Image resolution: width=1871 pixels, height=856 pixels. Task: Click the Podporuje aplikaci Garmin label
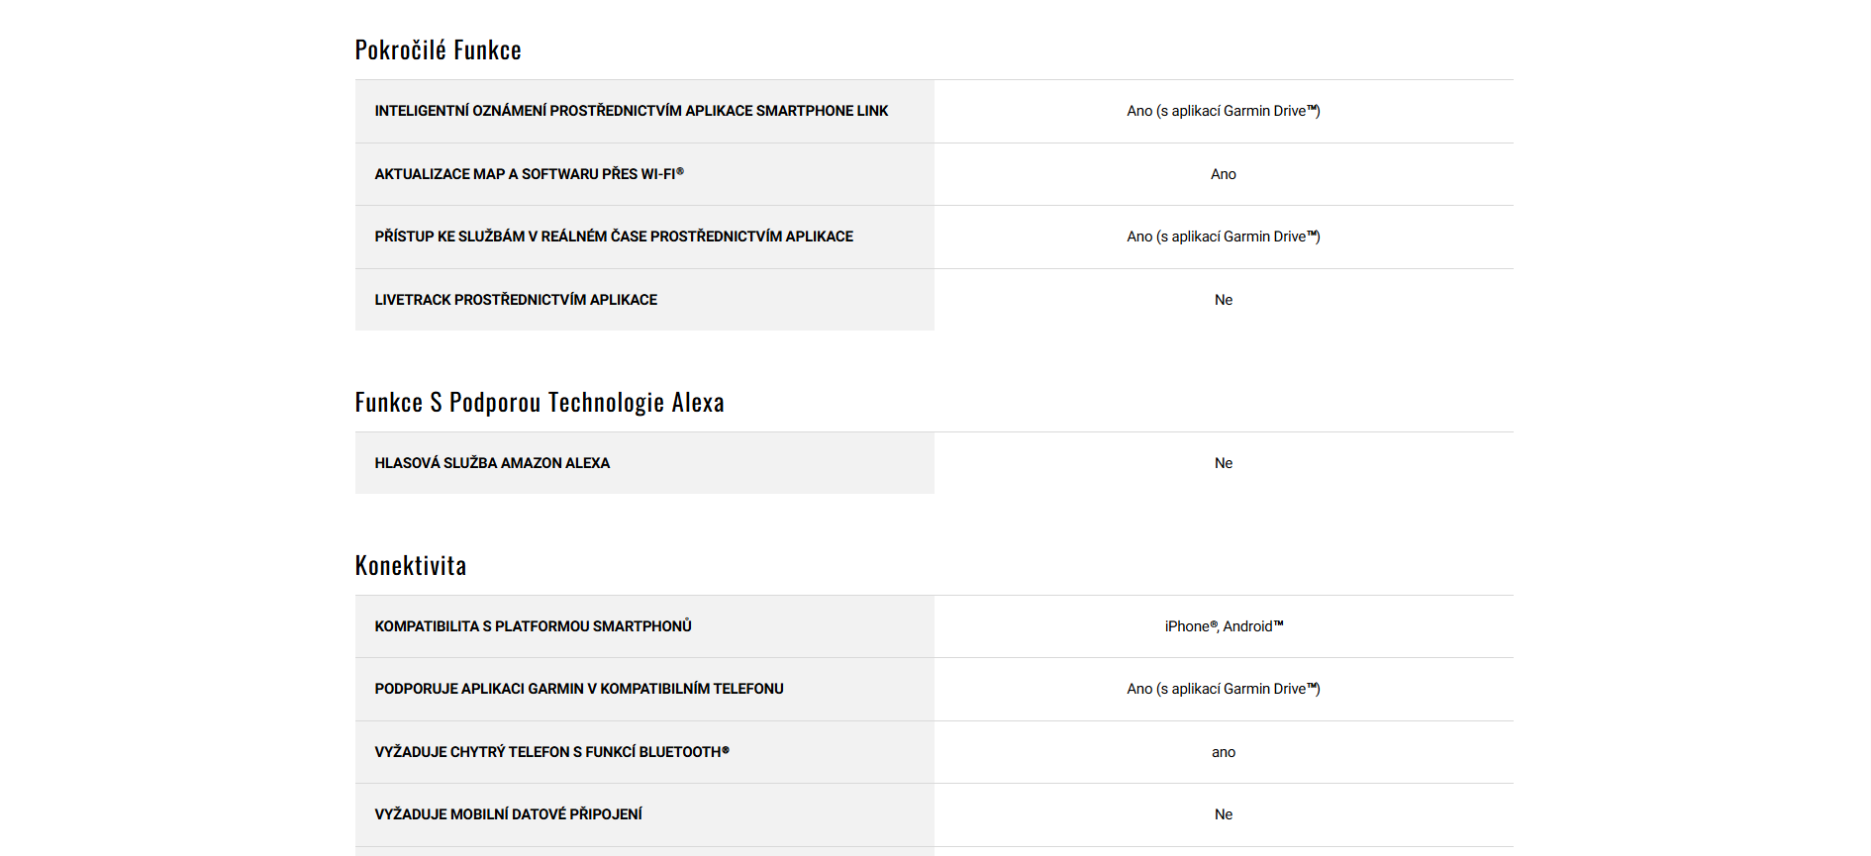578,689
